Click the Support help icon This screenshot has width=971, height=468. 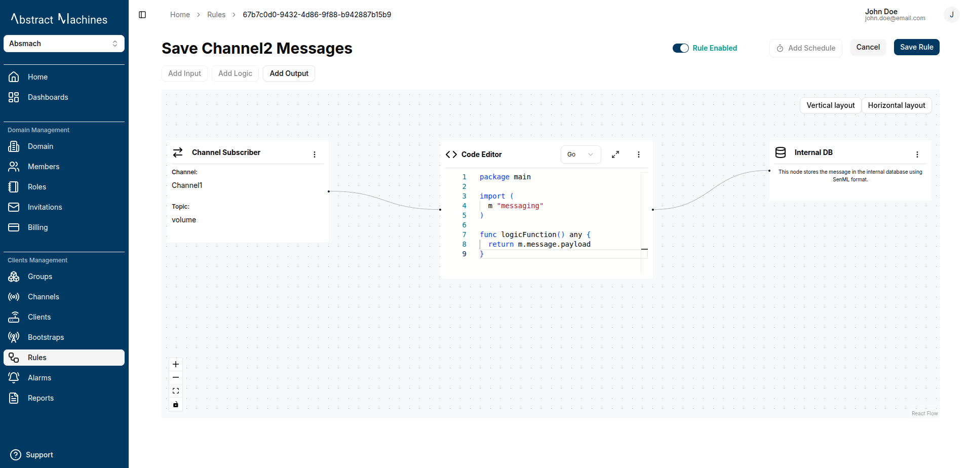16,455
